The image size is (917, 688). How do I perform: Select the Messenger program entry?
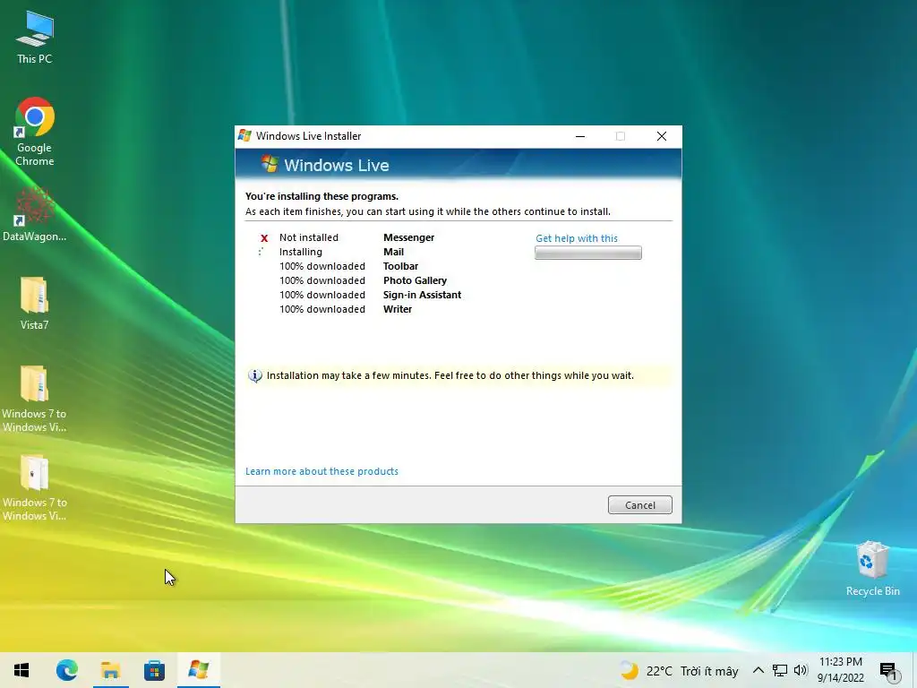click(x=408, y=237)
